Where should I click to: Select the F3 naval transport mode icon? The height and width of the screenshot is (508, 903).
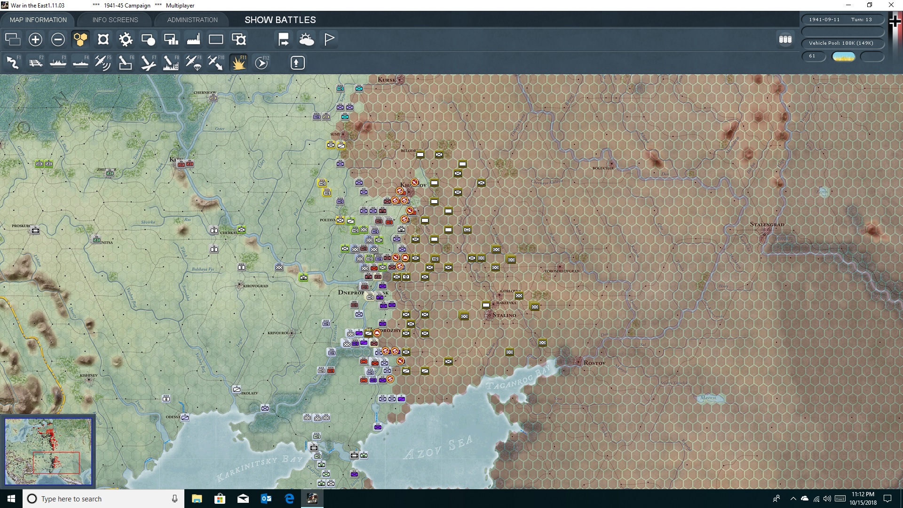[58, 63]
